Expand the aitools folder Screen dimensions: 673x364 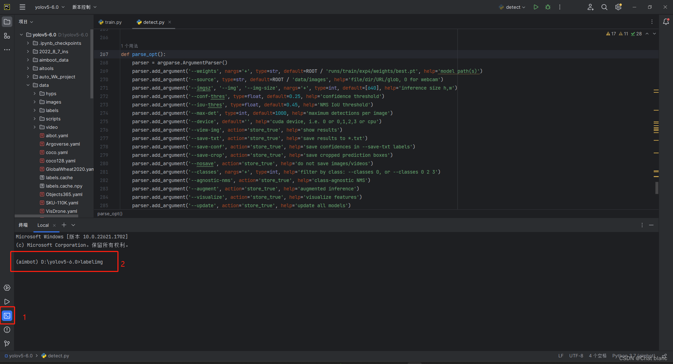pos(28,68)
